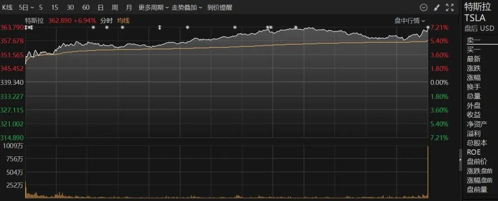Image resolution: width=498 pixels, height=201 pixels.
Task: Click the paired star markers near the peak
Action: [x=269, y=28]
